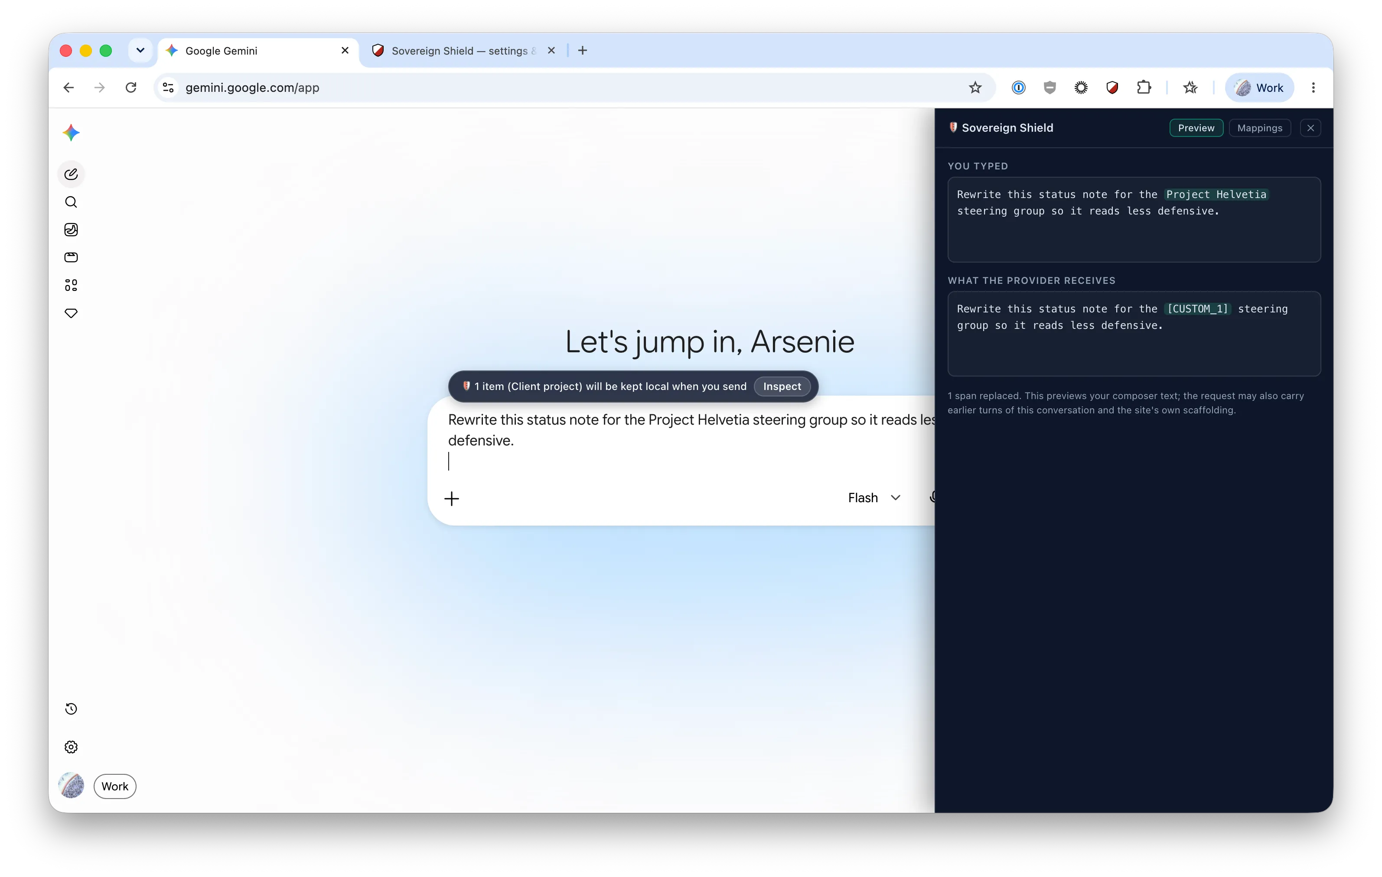1382x877 pixels.
Task: Reload the Gemini page
Action: coord(131,87)
